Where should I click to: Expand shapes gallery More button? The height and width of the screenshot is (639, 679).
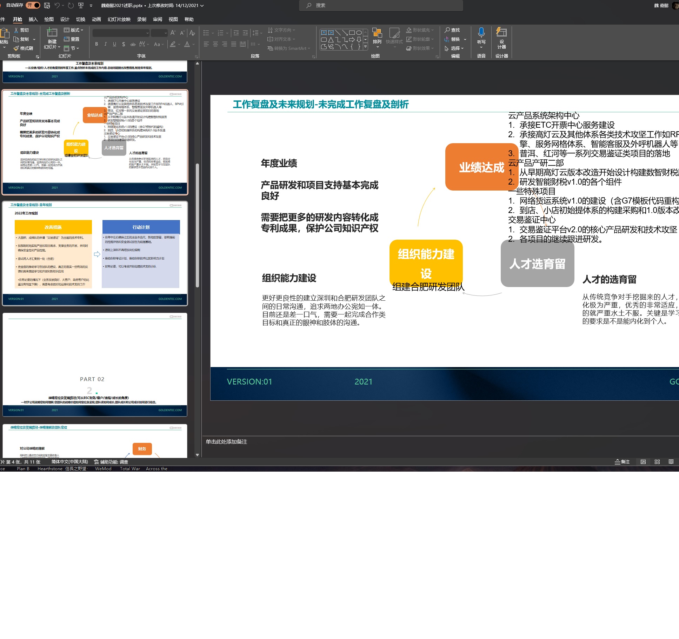coord(365,46)
